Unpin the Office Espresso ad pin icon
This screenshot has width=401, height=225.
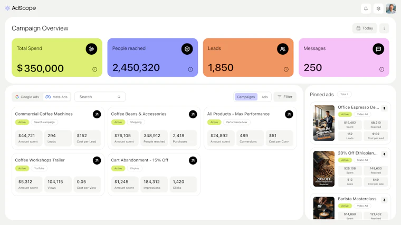coord(384,108)
